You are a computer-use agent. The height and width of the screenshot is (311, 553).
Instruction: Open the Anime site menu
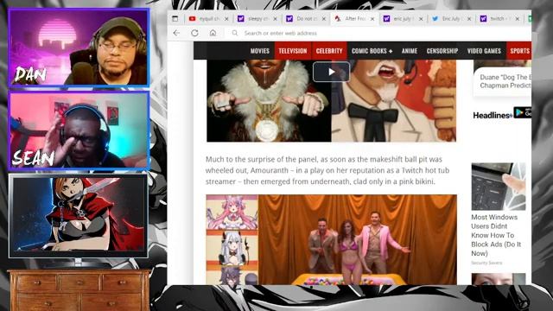(x=410, y=51)
